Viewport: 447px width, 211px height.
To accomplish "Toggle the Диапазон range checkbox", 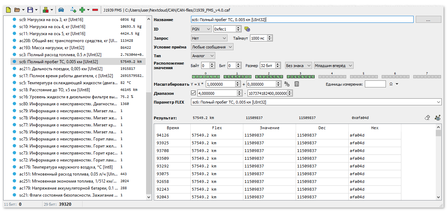I will 193,93.
